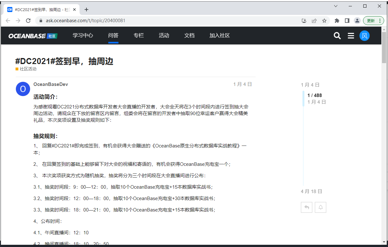
Task: Open the site search magnifier icon
Action: (337, 36)
